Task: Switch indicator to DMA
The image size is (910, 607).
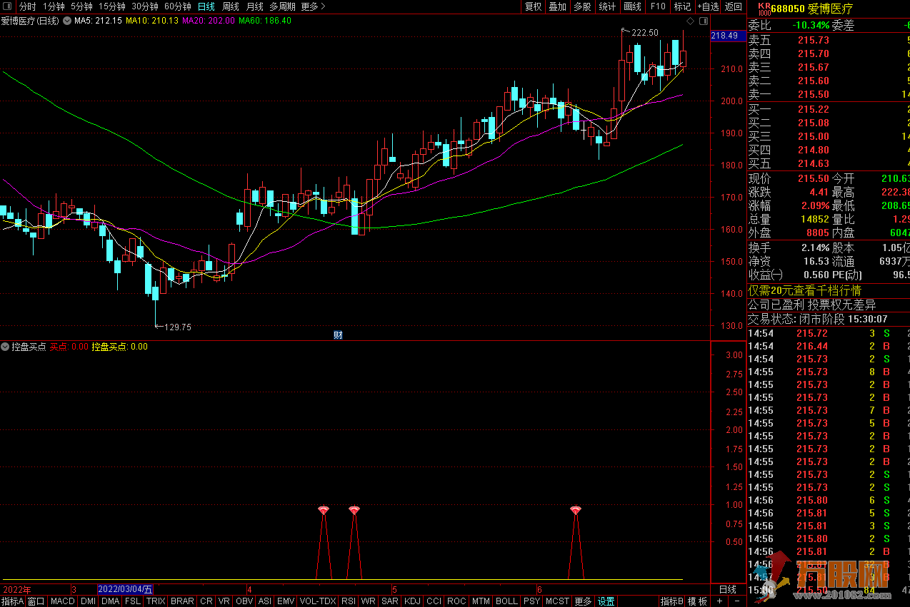Action: pyautogui.click(x=111, y=601)
